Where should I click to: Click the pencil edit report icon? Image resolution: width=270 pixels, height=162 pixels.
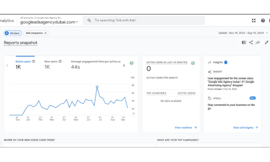point(266,42)
